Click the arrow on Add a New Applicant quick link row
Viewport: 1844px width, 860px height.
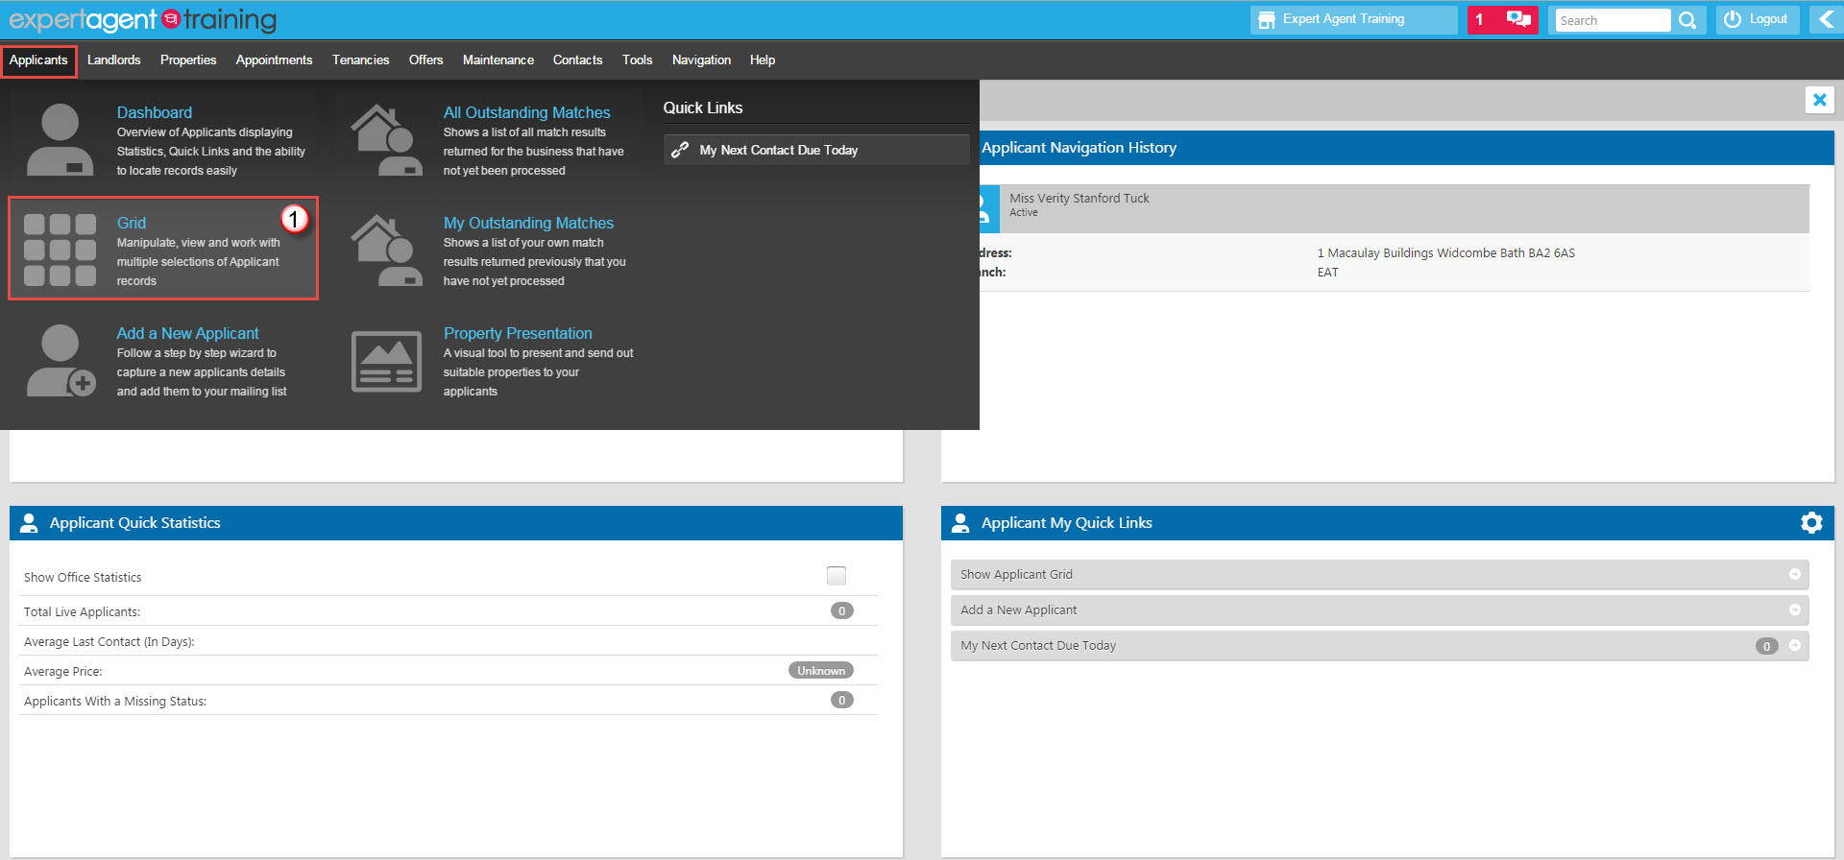[1794, 609]
